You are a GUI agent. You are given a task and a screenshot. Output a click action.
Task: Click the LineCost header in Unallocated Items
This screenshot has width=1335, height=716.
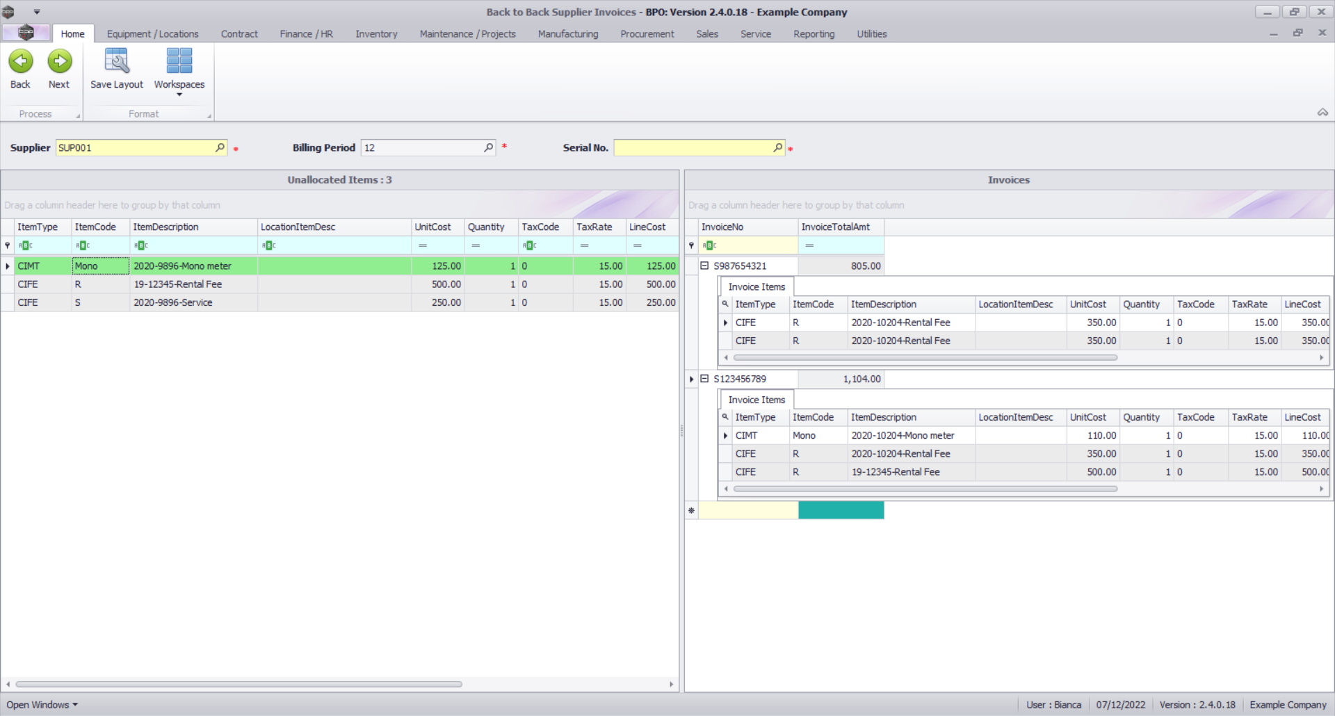tap(647, 227)
